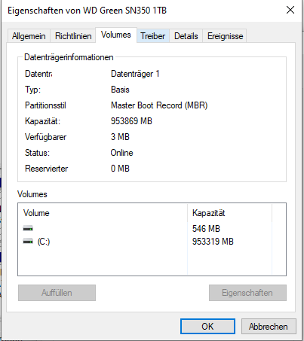This screenshot has height=341, width=304.
Task: Select the unnamed 546 MB volume drive icon
Action: pyautogui.click(x=28, y=229)
